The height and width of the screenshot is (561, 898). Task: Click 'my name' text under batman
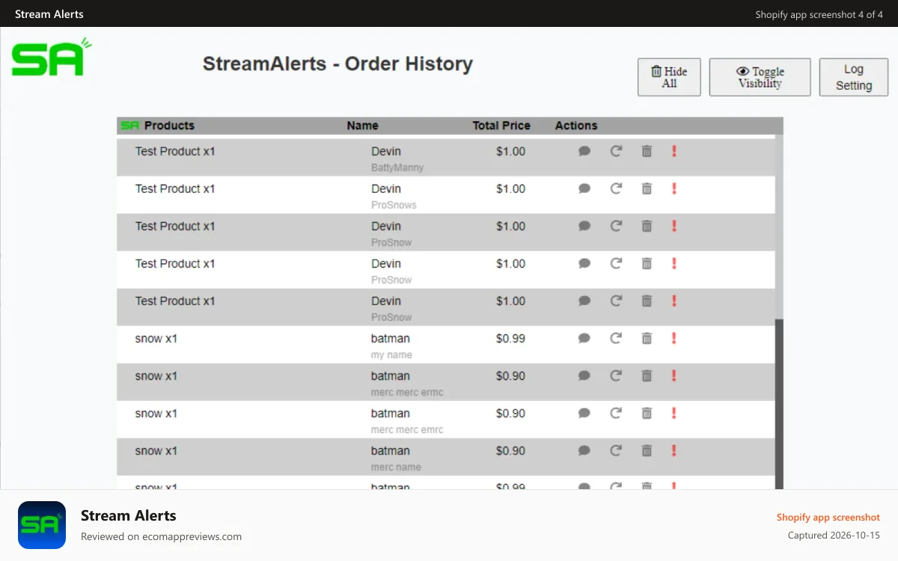[x=391, y=355]
